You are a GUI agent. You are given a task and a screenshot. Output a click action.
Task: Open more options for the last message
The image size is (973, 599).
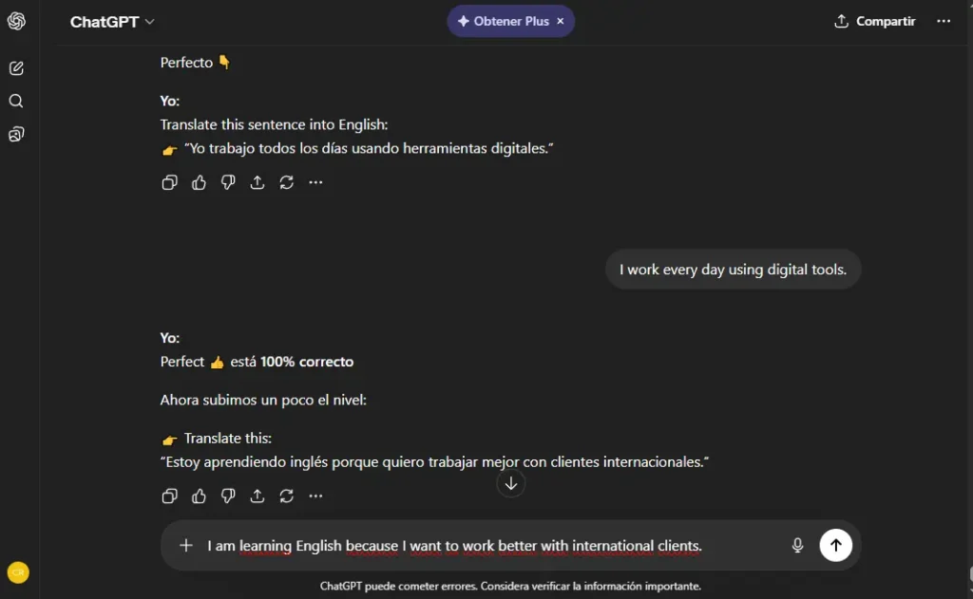(315, 496)
